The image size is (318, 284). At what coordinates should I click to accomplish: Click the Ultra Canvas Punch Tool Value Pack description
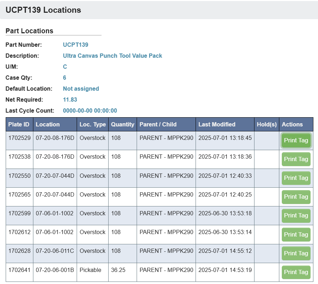click(x=112, y=56)
